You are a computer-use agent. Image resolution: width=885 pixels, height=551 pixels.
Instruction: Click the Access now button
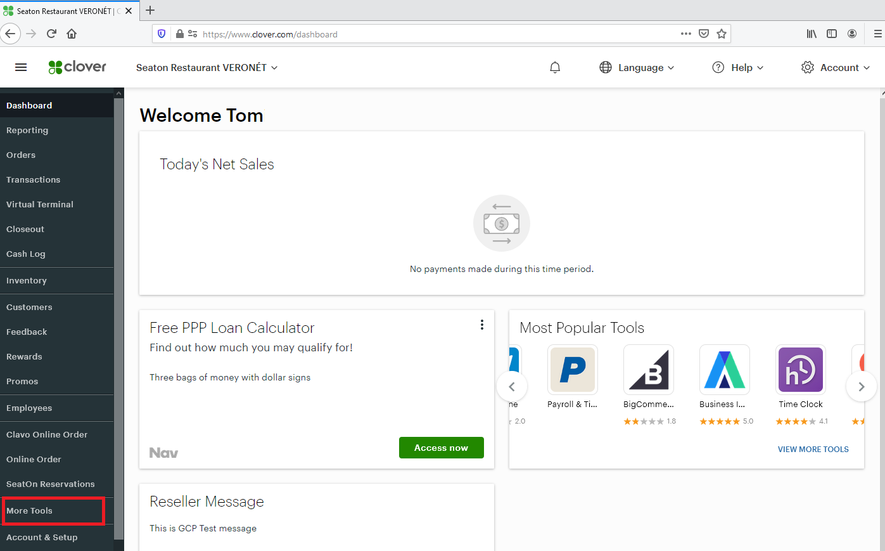tap(442, 448)
